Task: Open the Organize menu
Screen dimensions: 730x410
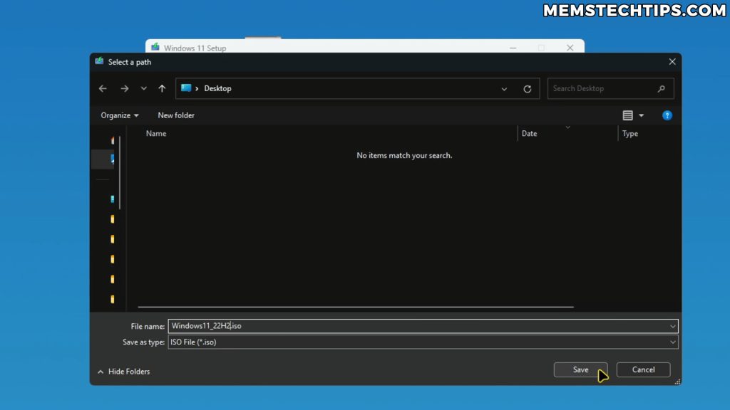Action: pos(120,115)
